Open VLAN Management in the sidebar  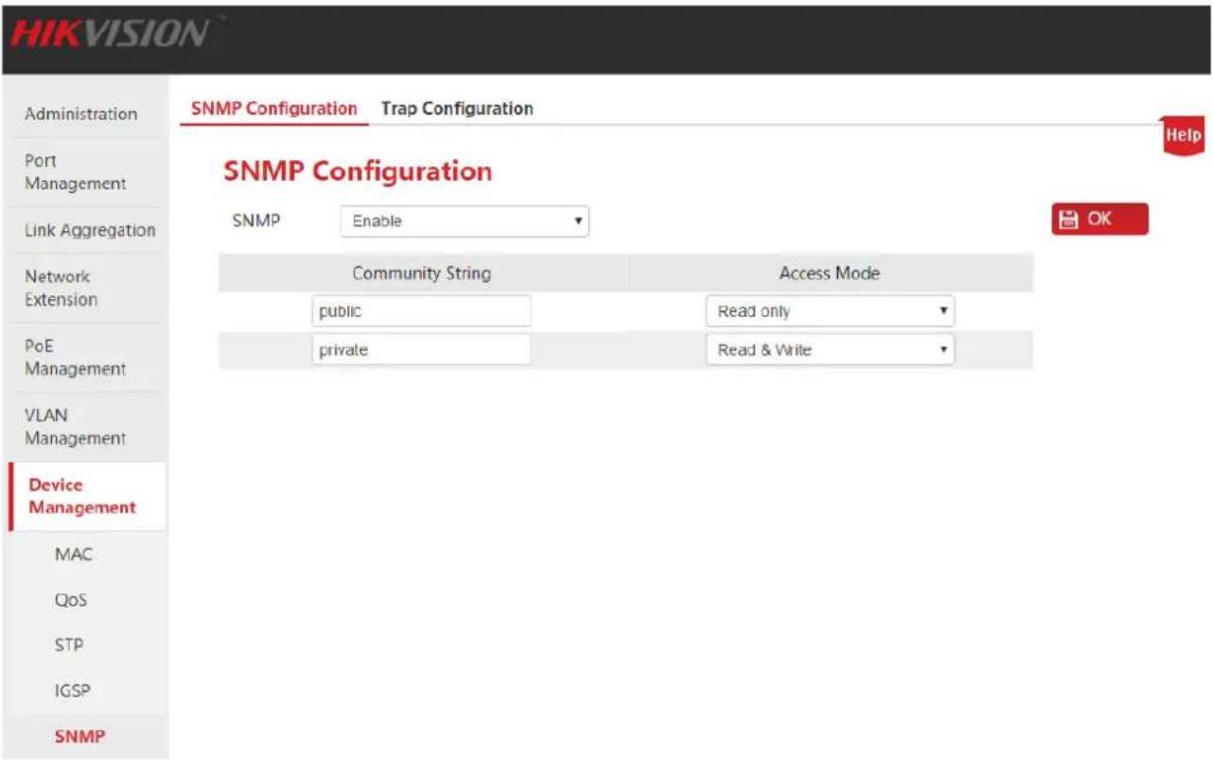(x=76, y=427)
